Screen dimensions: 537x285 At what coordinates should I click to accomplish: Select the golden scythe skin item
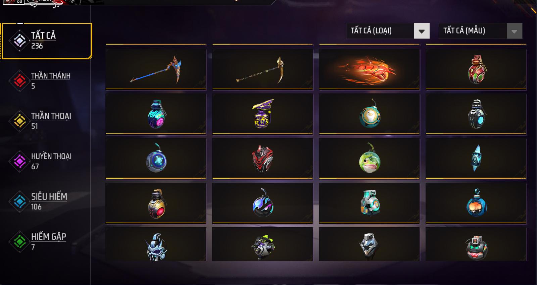tap(262, 69)
